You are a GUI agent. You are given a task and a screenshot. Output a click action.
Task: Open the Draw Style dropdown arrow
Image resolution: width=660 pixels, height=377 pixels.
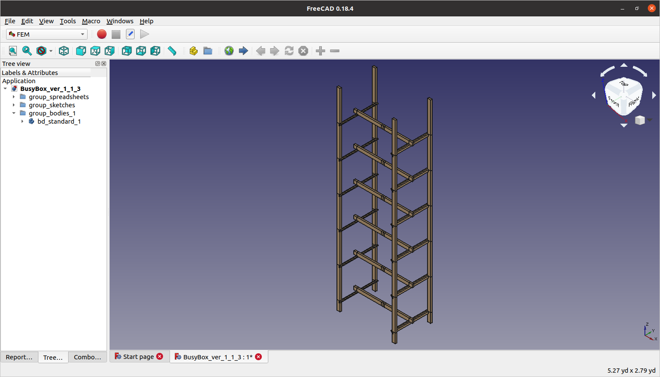pyautogui.click(x=50, y=51)
